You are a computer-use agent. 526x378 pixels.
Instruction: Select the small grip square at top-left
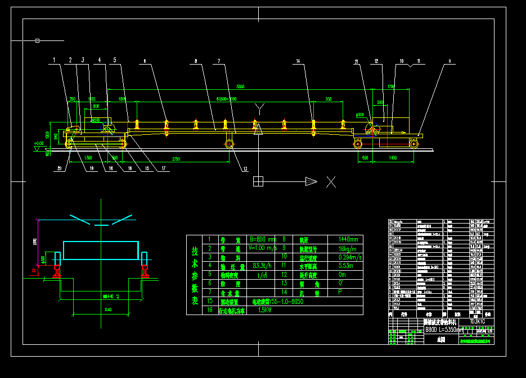[x=37, y=40]
